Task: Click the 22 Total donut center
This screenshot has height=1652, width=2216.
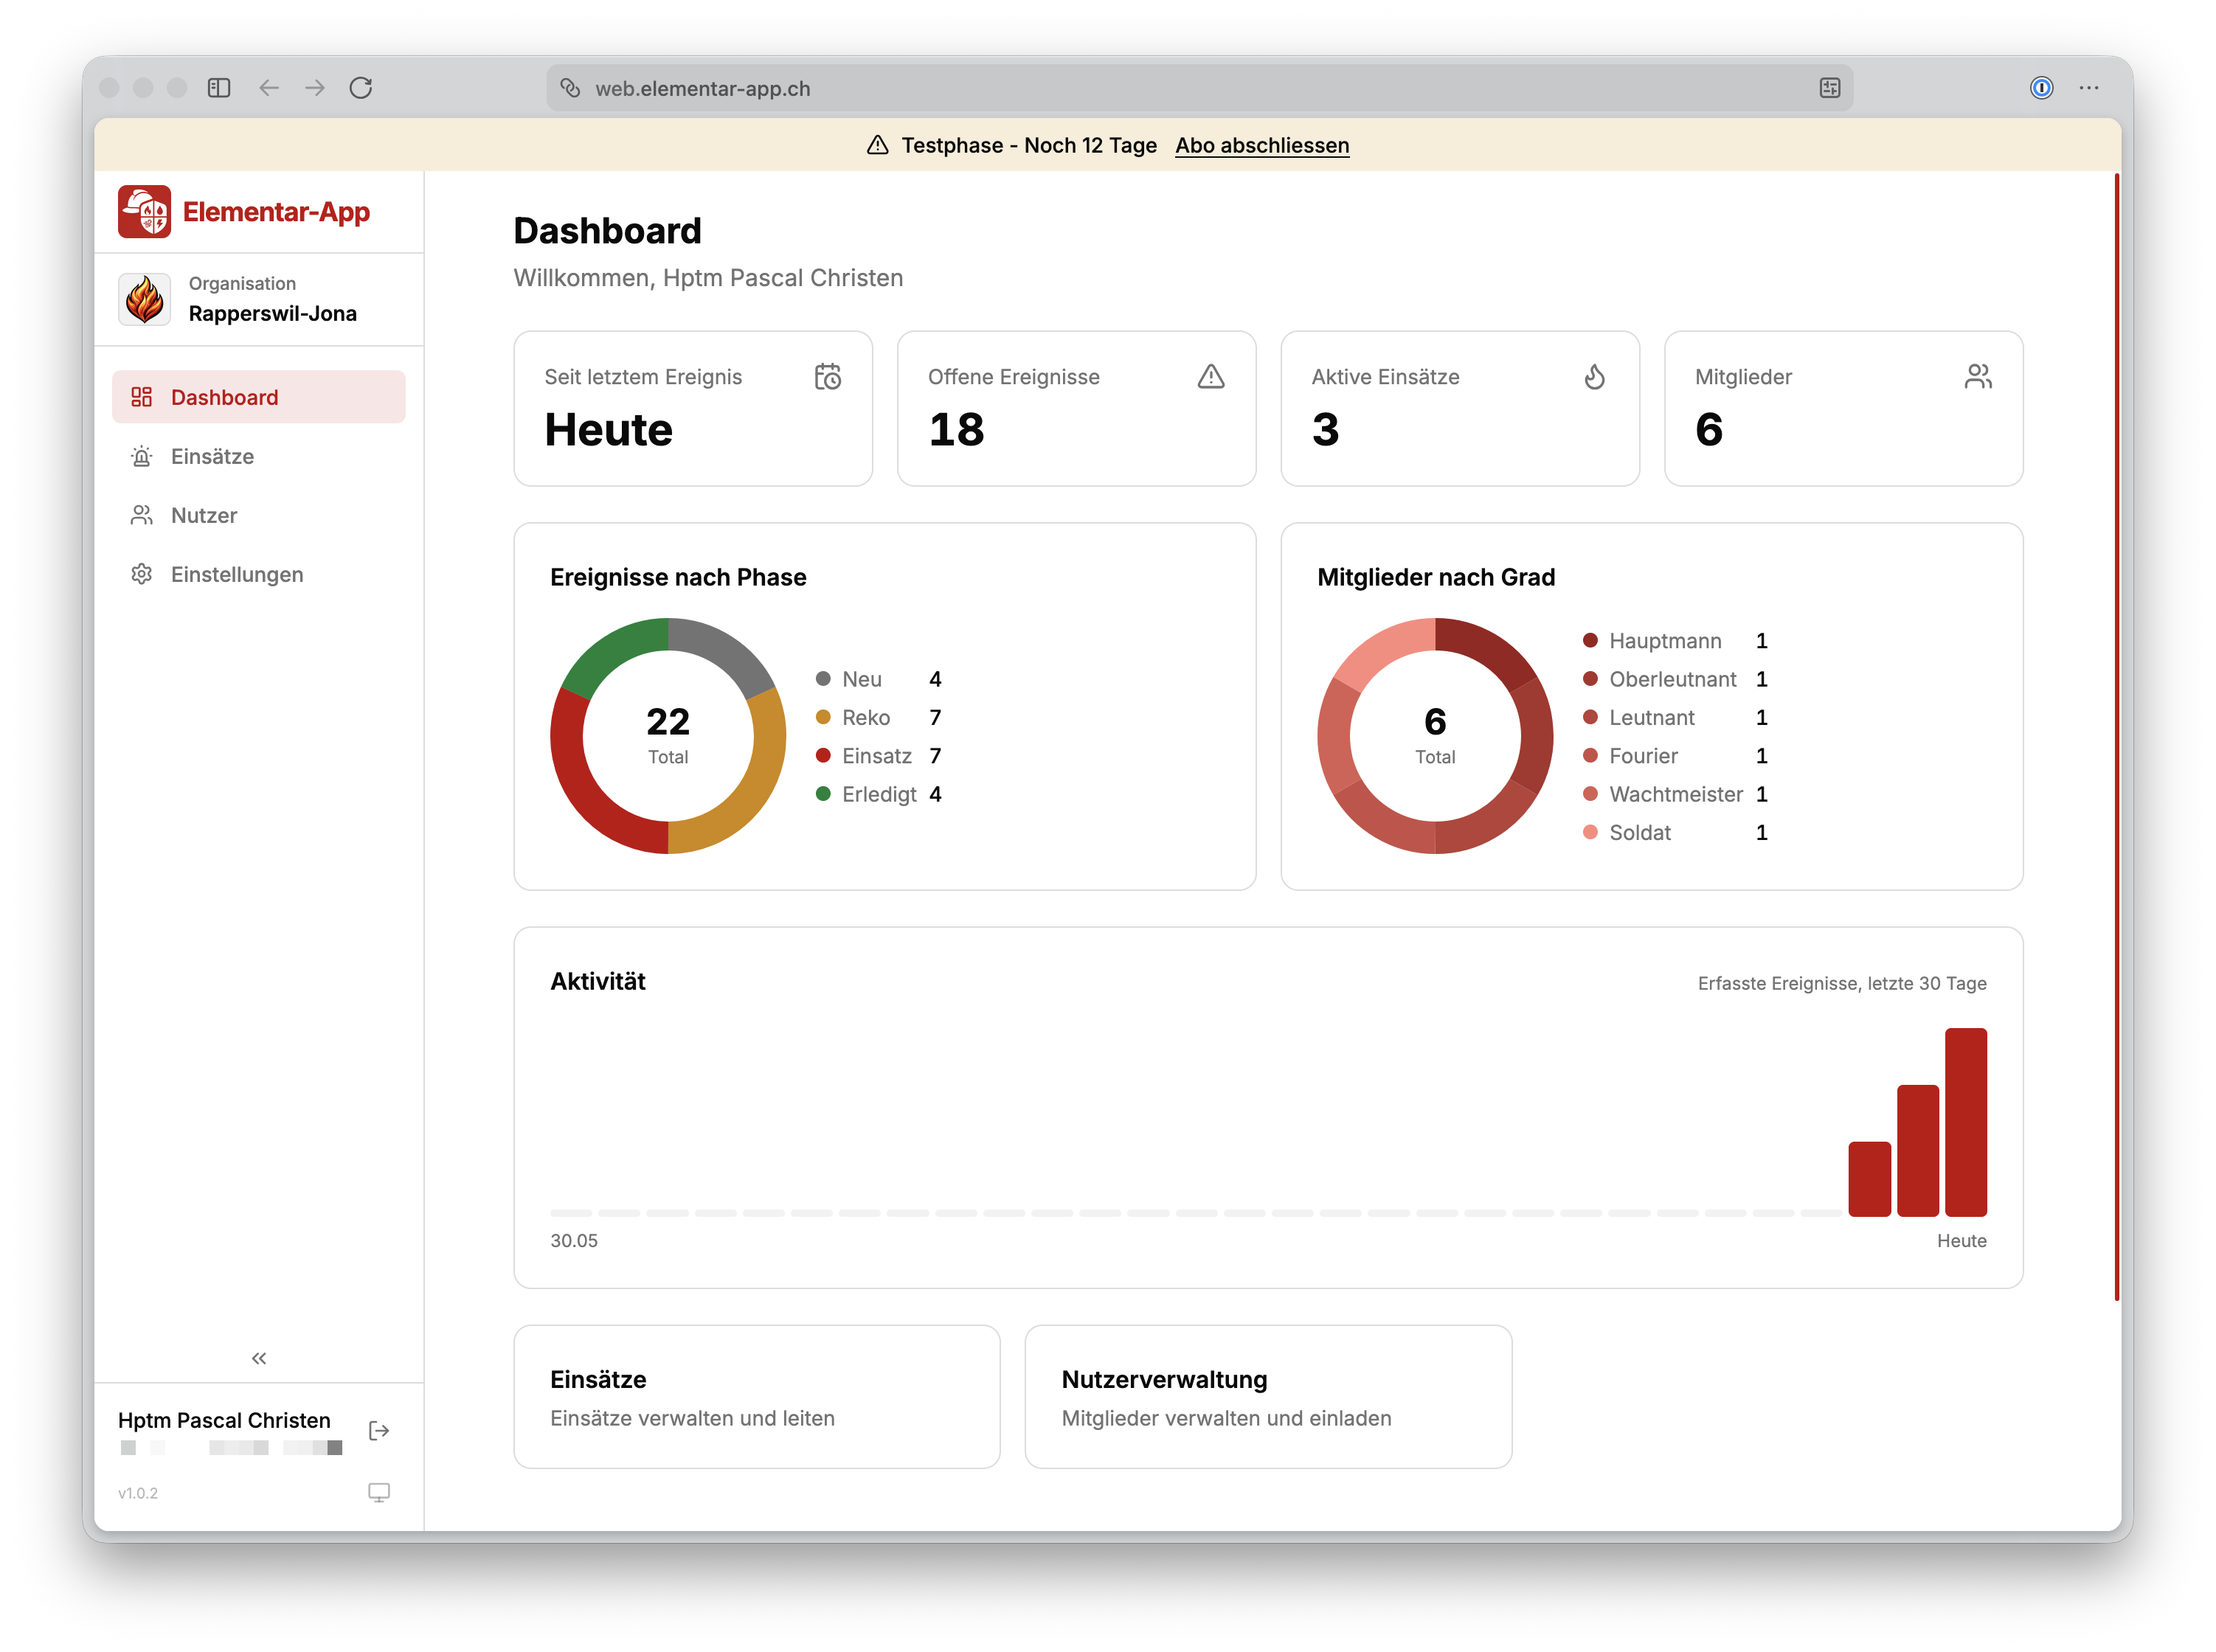Action: (x=668, y=735)
